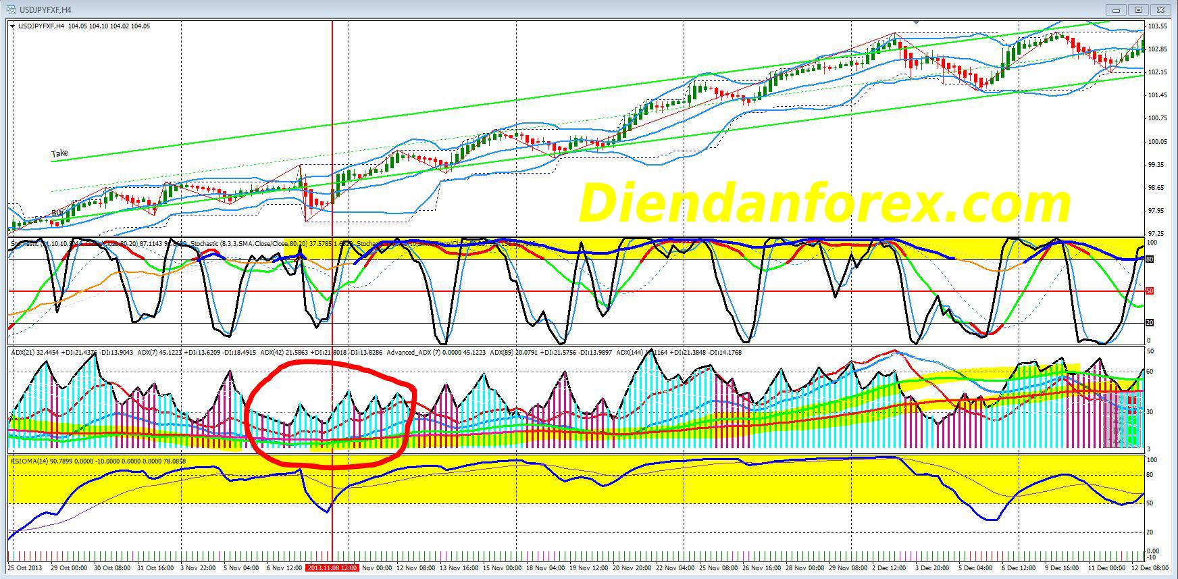Click price axis value 103.55
This screenshot has width=1178, height=579.
point(1158,26)
